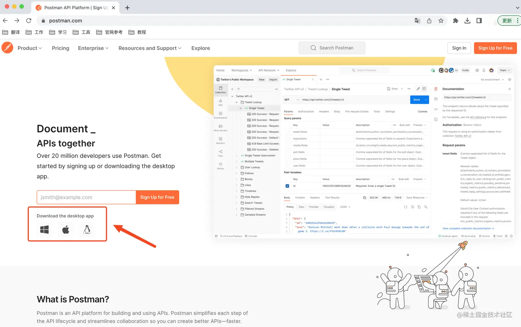Image resolution: width=521 pixels, height=327 pixels.
Task: Toggle the Chrome side panel icon
Action: tap(479, 21)
